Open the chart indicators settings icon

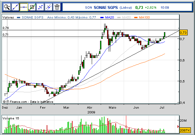click(32, 7)
